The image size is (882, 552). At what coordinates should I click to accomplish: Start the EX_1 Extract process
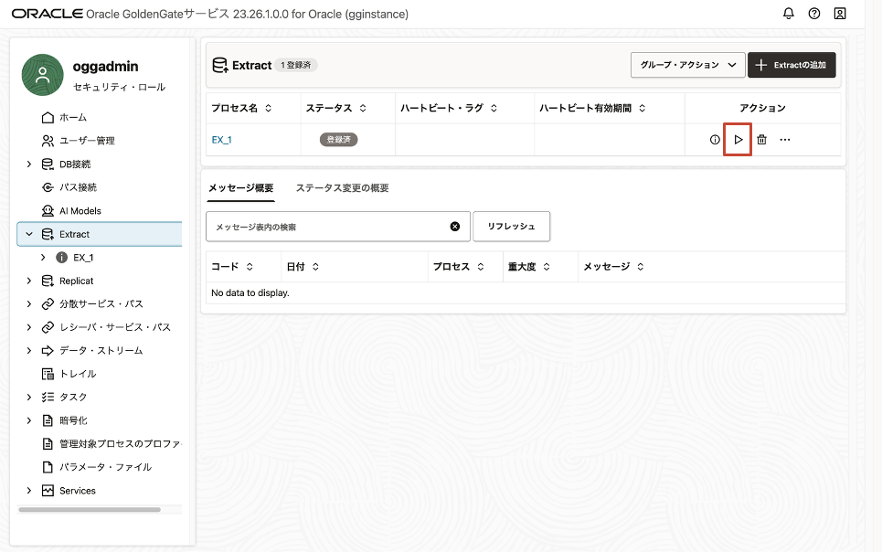coord(738,140)
